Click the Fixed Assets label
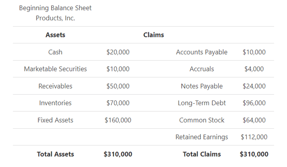287x167 pixels. [x=55, y=120]
